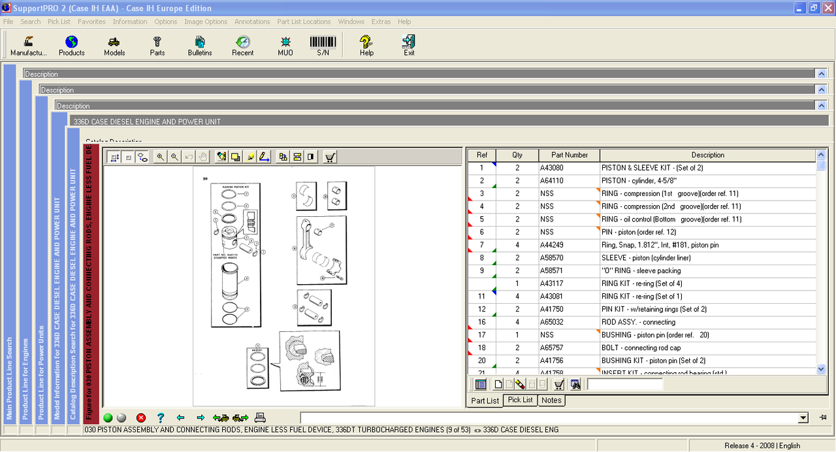Click next figure tractor arrow icon

(240, 418)
